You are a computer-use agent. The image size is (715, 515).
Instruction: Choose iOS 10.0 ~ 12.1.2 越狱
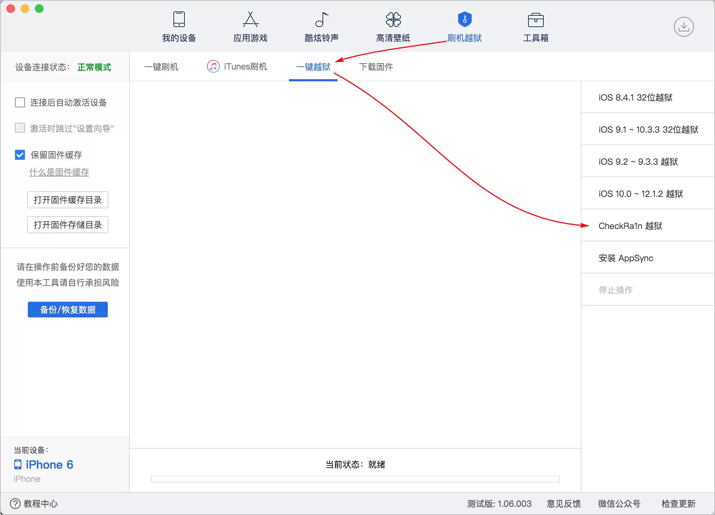click(x=648, y=193)
